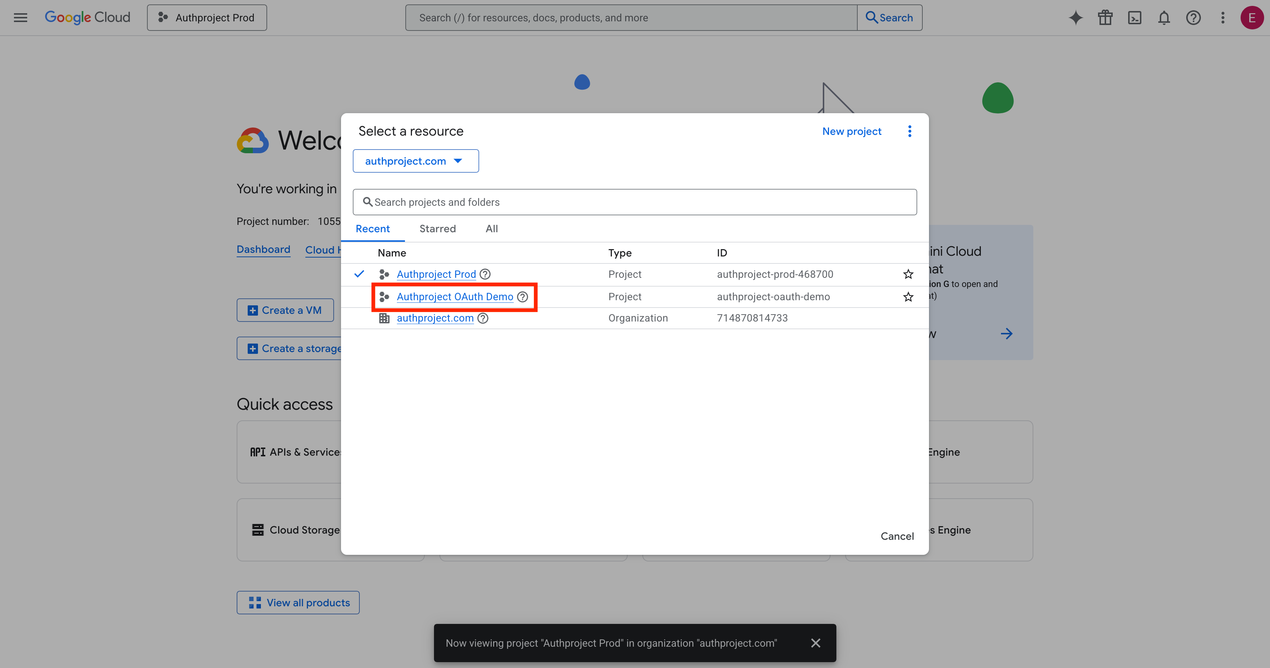The height and width of the screenshot is (668, 1270).
Task: Open dialog more options three-dot menu
Action: pyautogui.click(x=910, y=131)
